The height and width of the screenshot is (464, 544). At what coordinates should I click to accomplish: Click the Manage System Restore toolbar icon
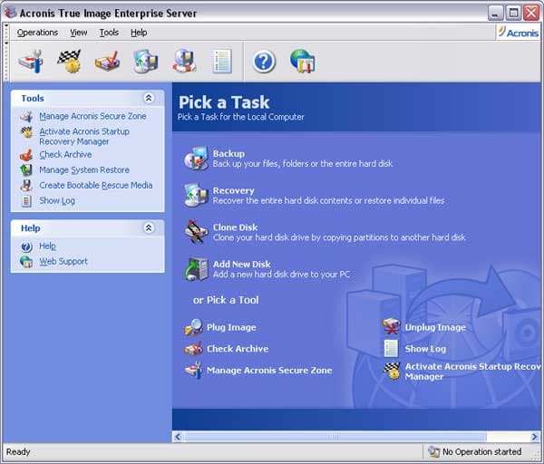pos(146,62)
